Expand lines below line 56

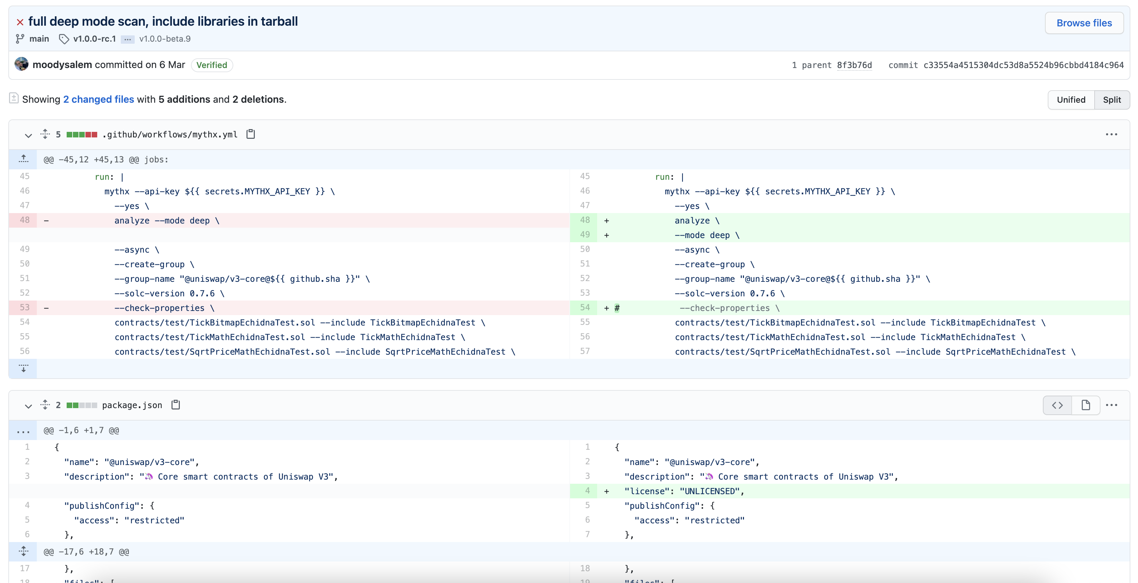pyautogui.click(x=23, y=368)
